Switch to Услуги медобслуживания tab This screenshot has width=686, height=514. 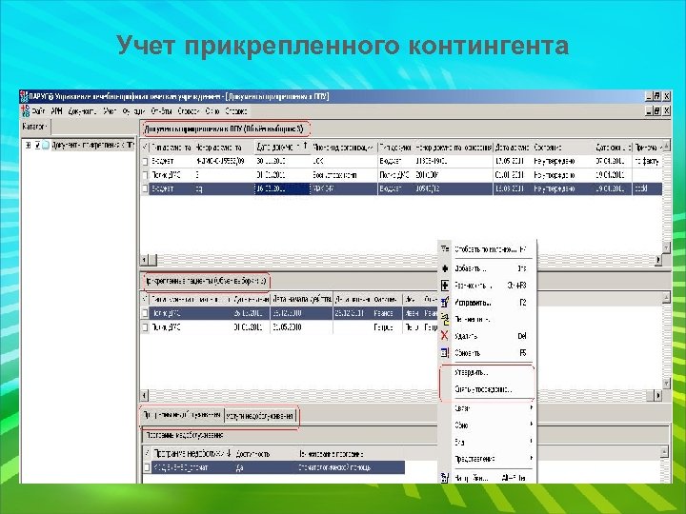pyautogui.click(x=259, y=416)
